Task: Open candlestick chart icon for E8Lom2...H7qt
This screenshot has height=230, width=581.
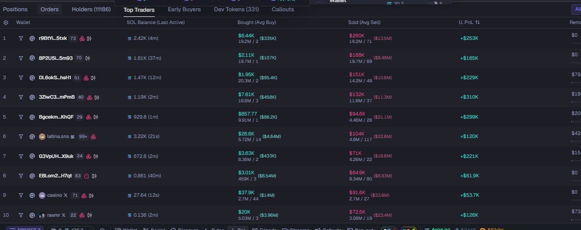Action: coord(94,175)
